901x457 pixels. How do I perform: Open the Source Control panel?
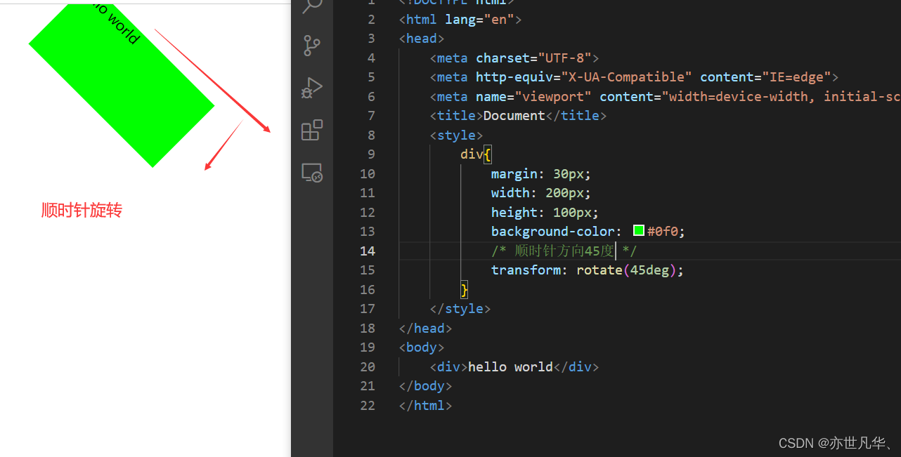[311, 46]
